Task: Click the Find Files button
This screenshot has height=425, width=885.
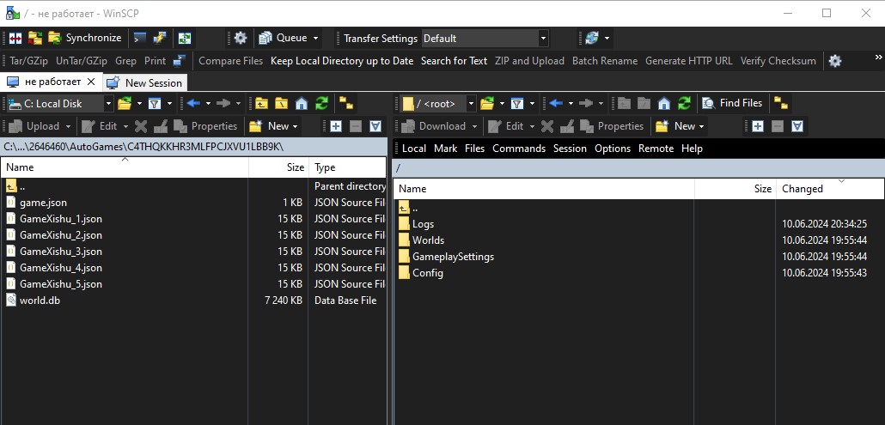Action: pyautogui.click(x=732, y=103)
